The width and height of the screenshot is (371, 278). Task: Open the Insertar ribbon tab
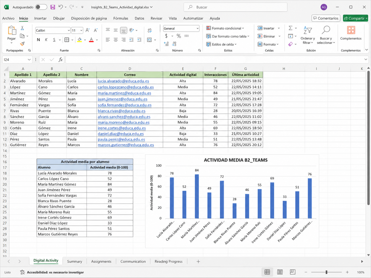[x=40, y=18]
